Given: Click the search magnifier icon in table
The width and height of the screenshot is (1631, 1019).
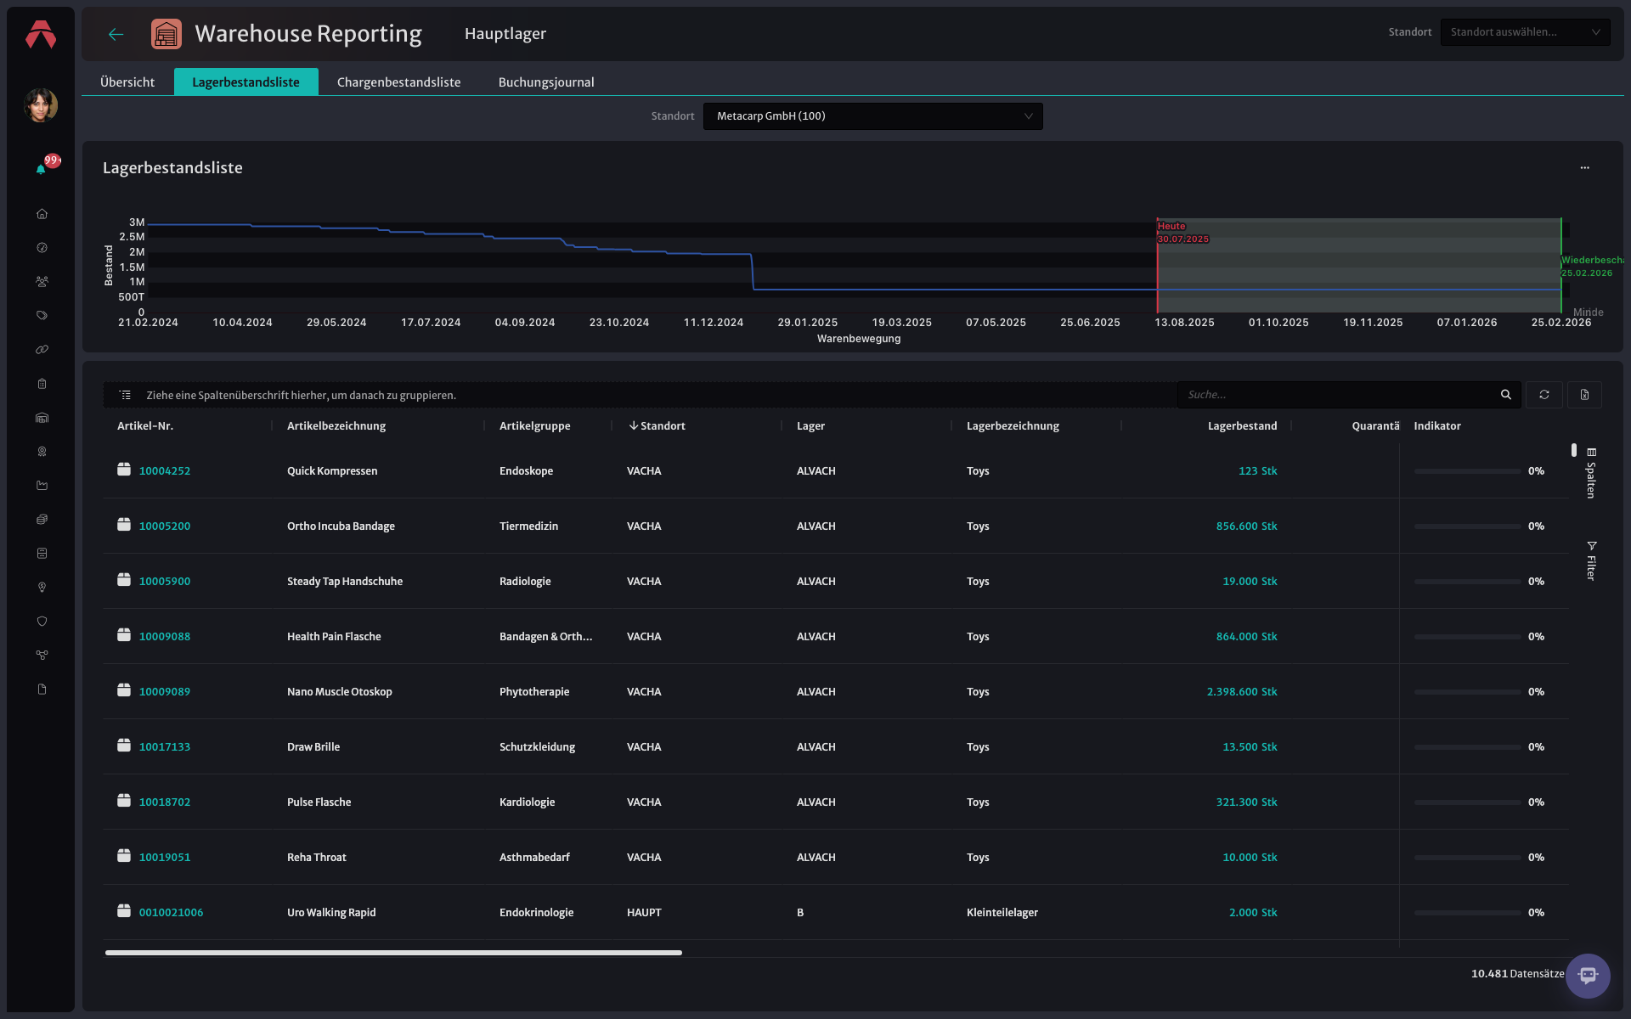Looking at the screenshot, I should (x=1505, y=395).
